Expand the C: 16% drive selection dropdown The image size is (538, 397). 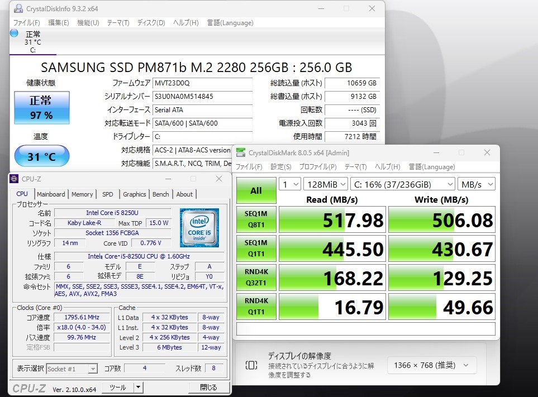[402, 184]
